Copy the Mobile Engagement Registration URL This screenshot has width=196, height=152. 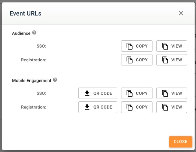coord(137,107)
